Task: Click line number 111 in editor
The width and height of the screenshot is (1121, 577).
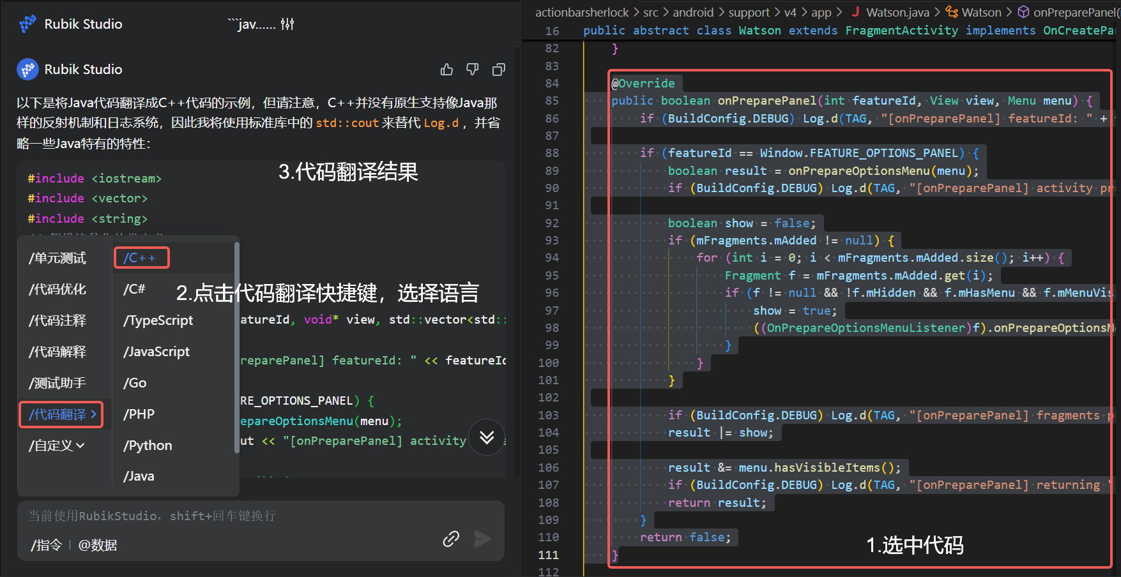Action: point(548,555)
